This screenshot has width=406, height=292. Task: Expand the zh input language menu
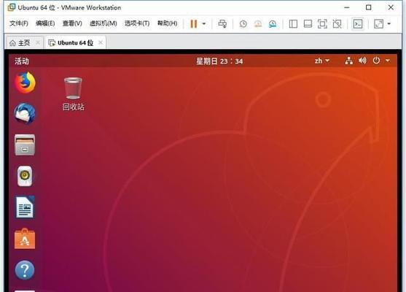[x=322, y=61]
